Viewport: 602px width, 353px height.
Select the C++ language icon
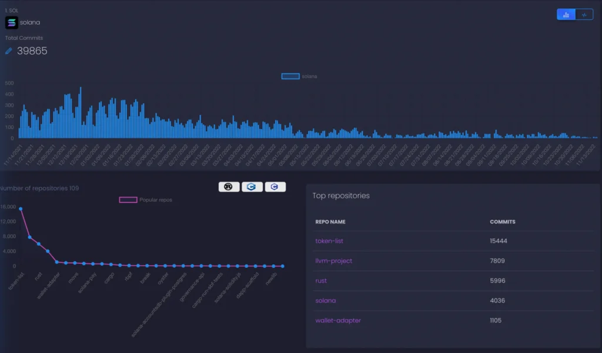252,186
